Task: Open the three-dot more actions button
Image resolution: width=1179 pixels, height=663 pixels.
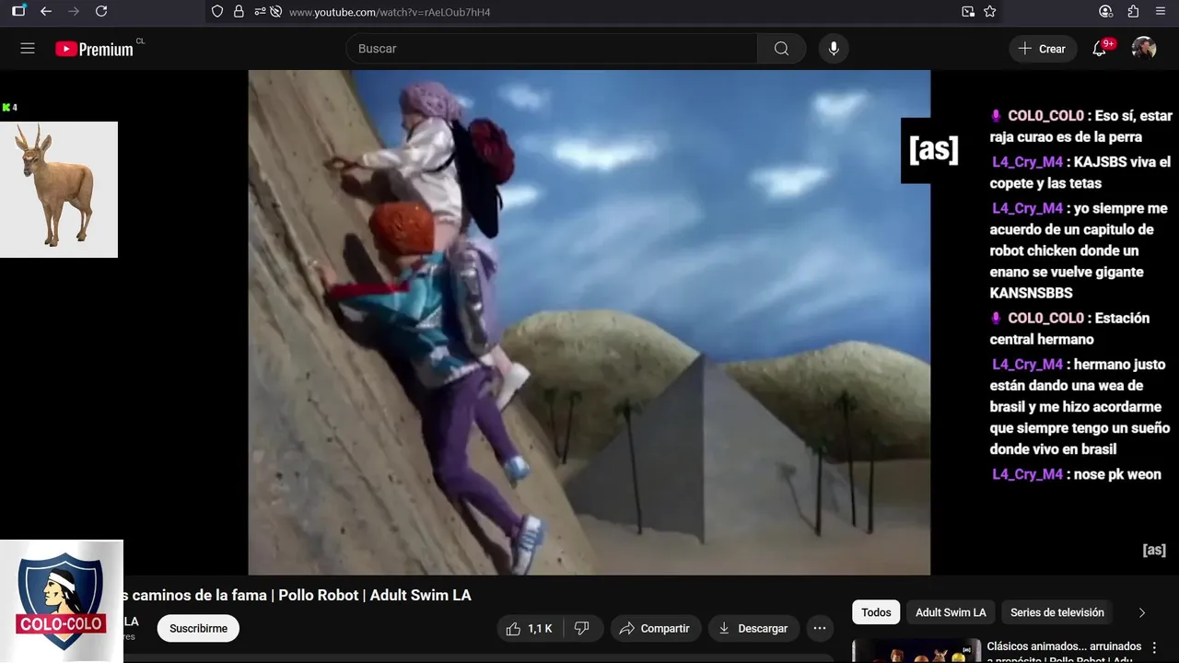Action: (819, 628)
